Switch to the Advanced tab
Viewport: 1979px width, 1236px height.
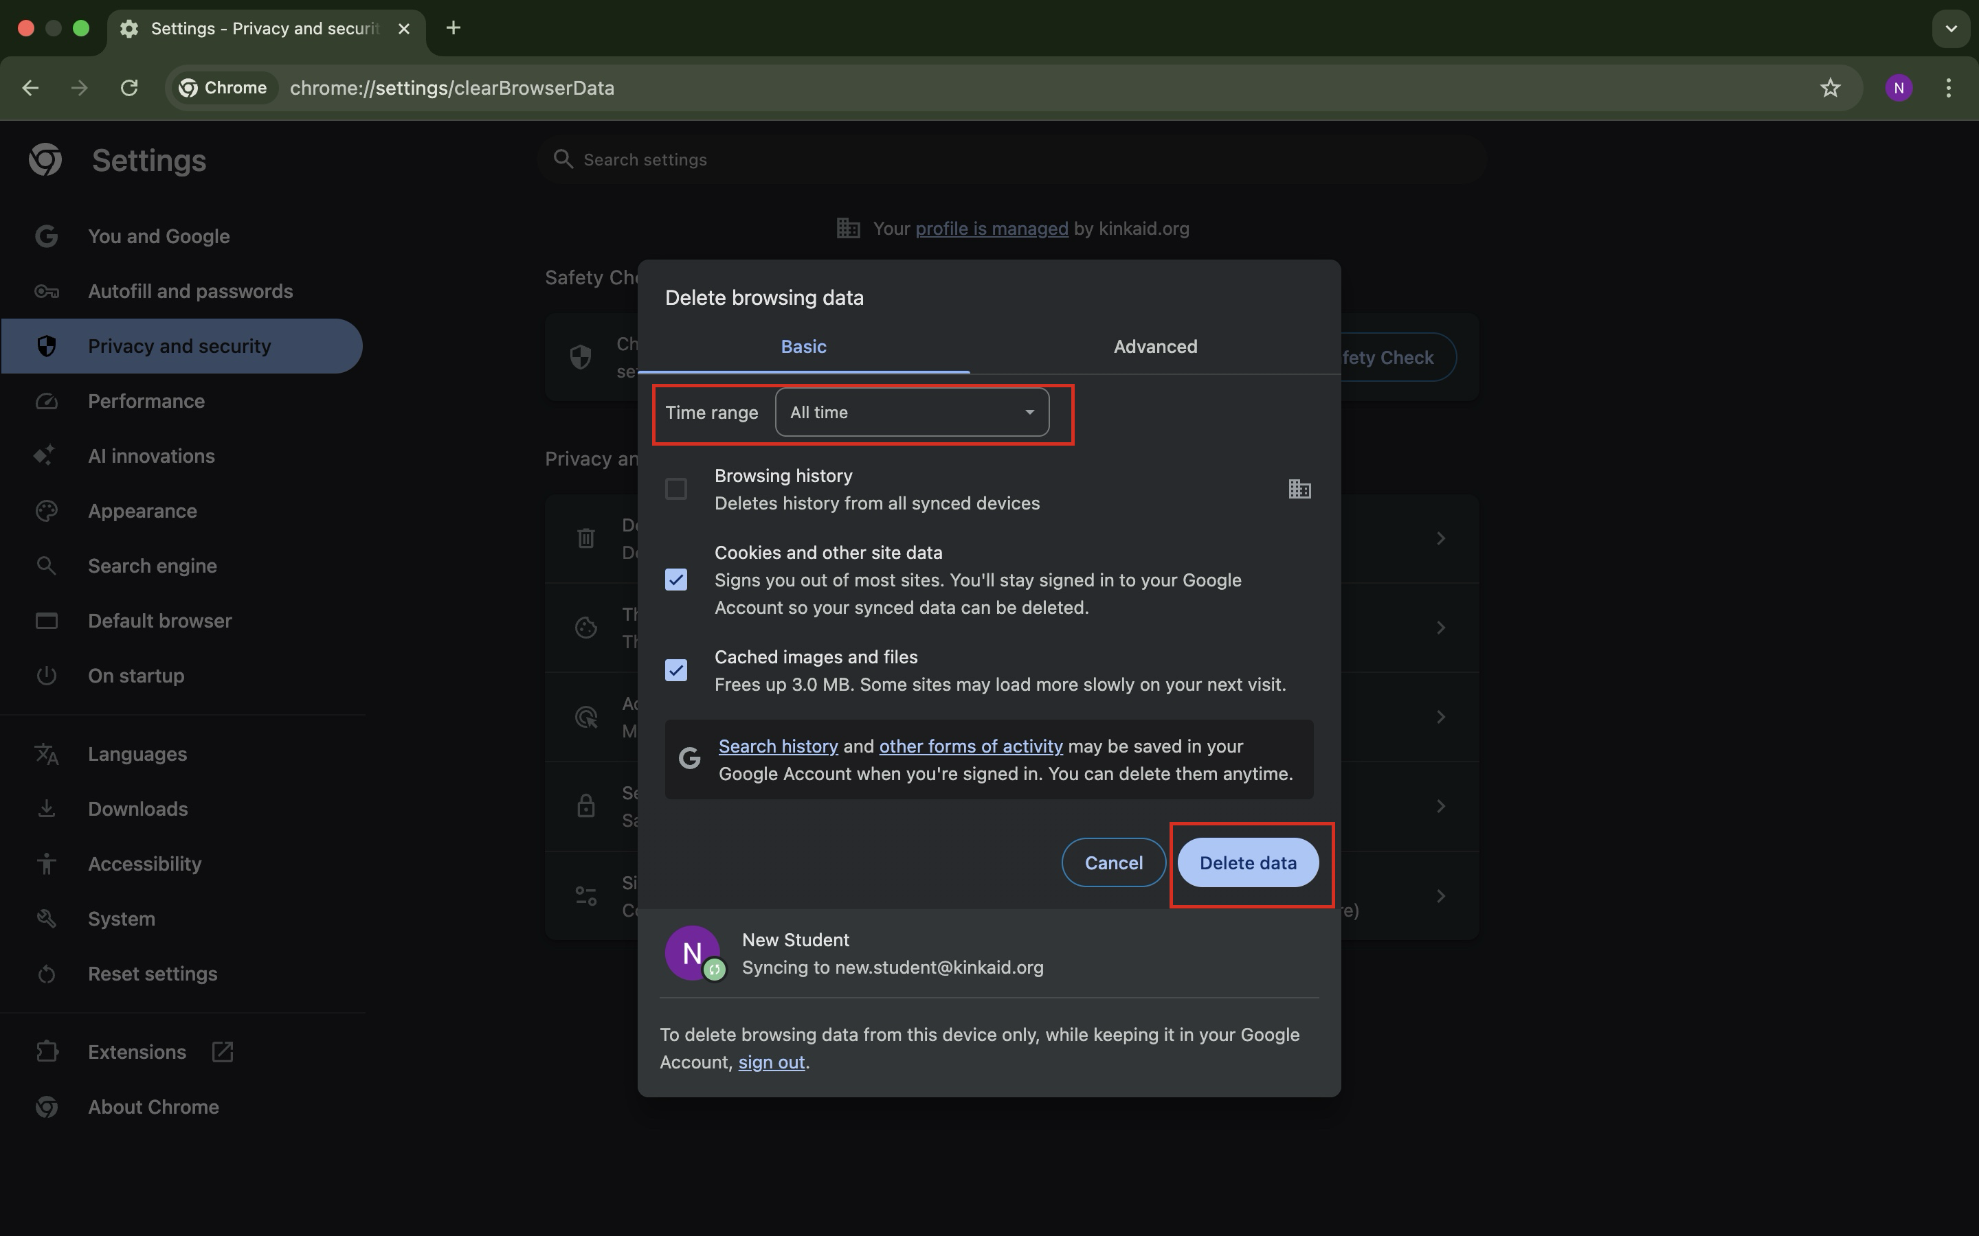click(x=1154, y=347)
